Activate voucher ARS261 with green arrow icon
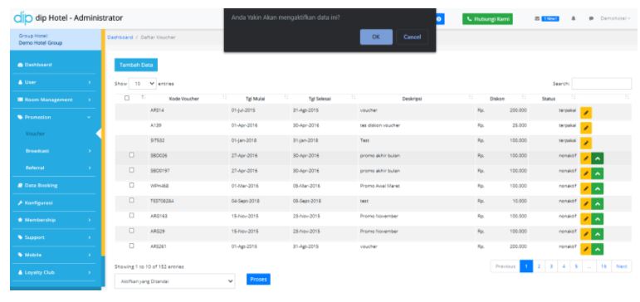 (x=598, y=249)
